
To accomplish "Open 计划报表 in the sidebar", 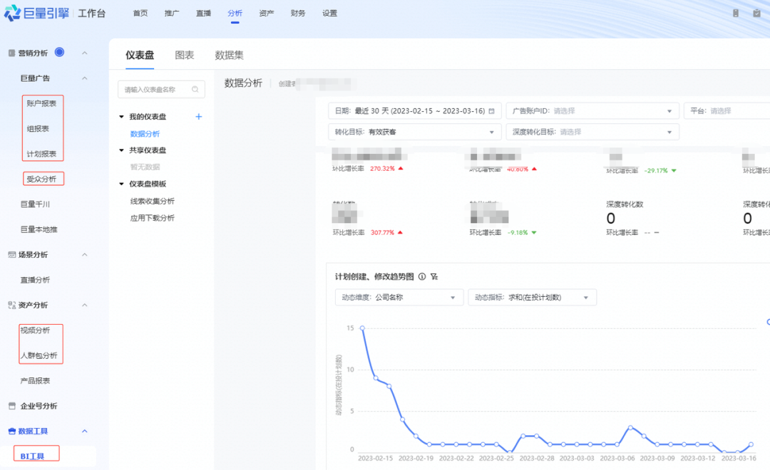I will [41, 154].
